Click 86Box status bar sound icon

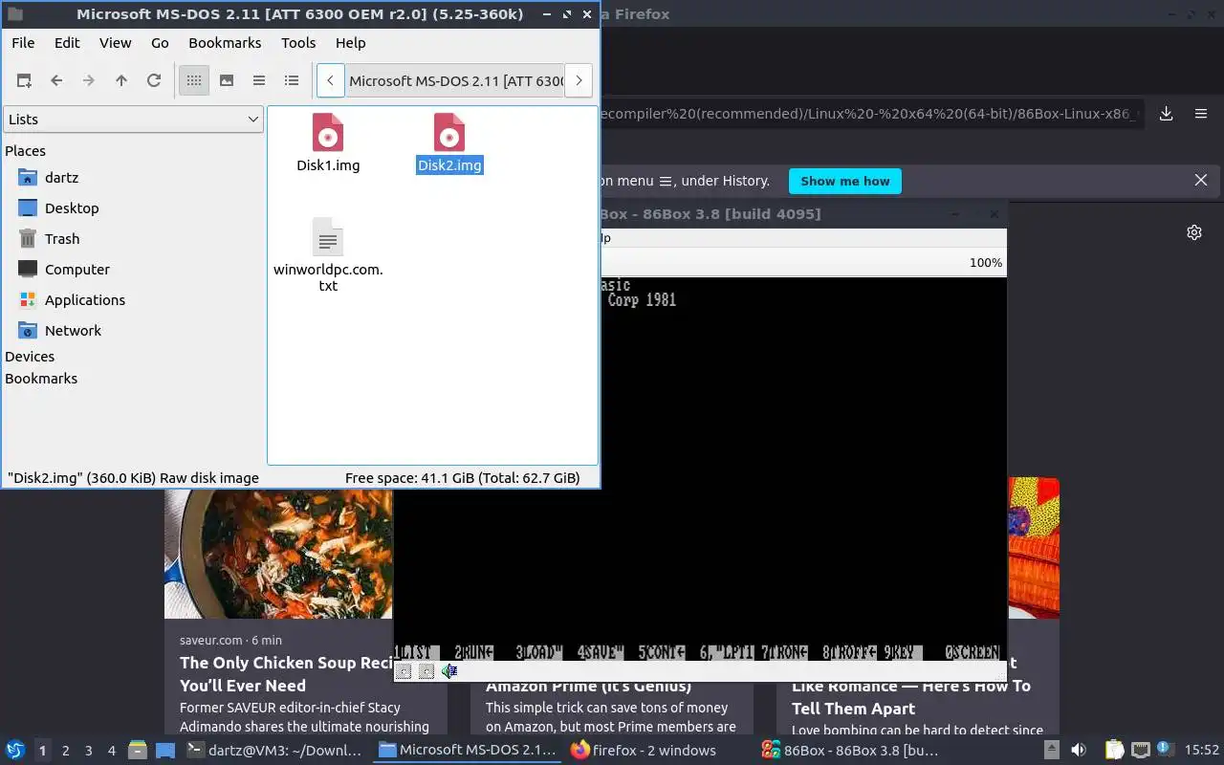[449, 671]
